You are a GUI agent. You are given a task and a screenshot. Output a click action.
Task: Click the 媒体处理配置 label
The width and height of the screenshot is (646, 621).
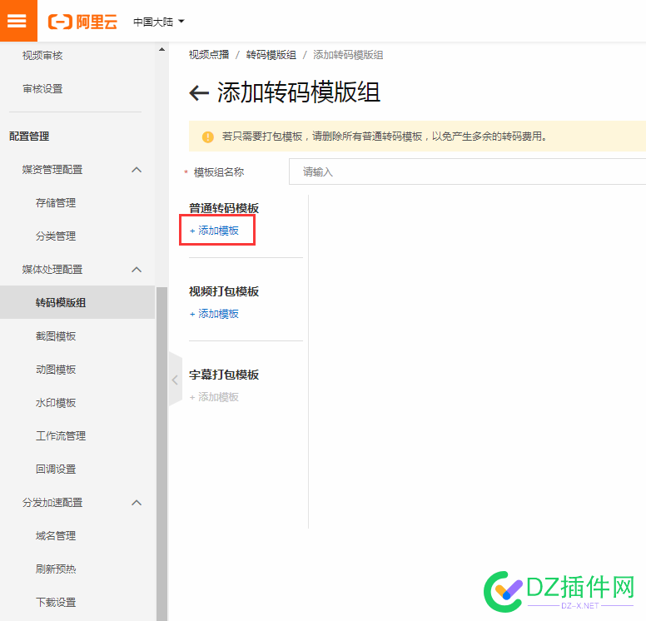pos(52,270)
